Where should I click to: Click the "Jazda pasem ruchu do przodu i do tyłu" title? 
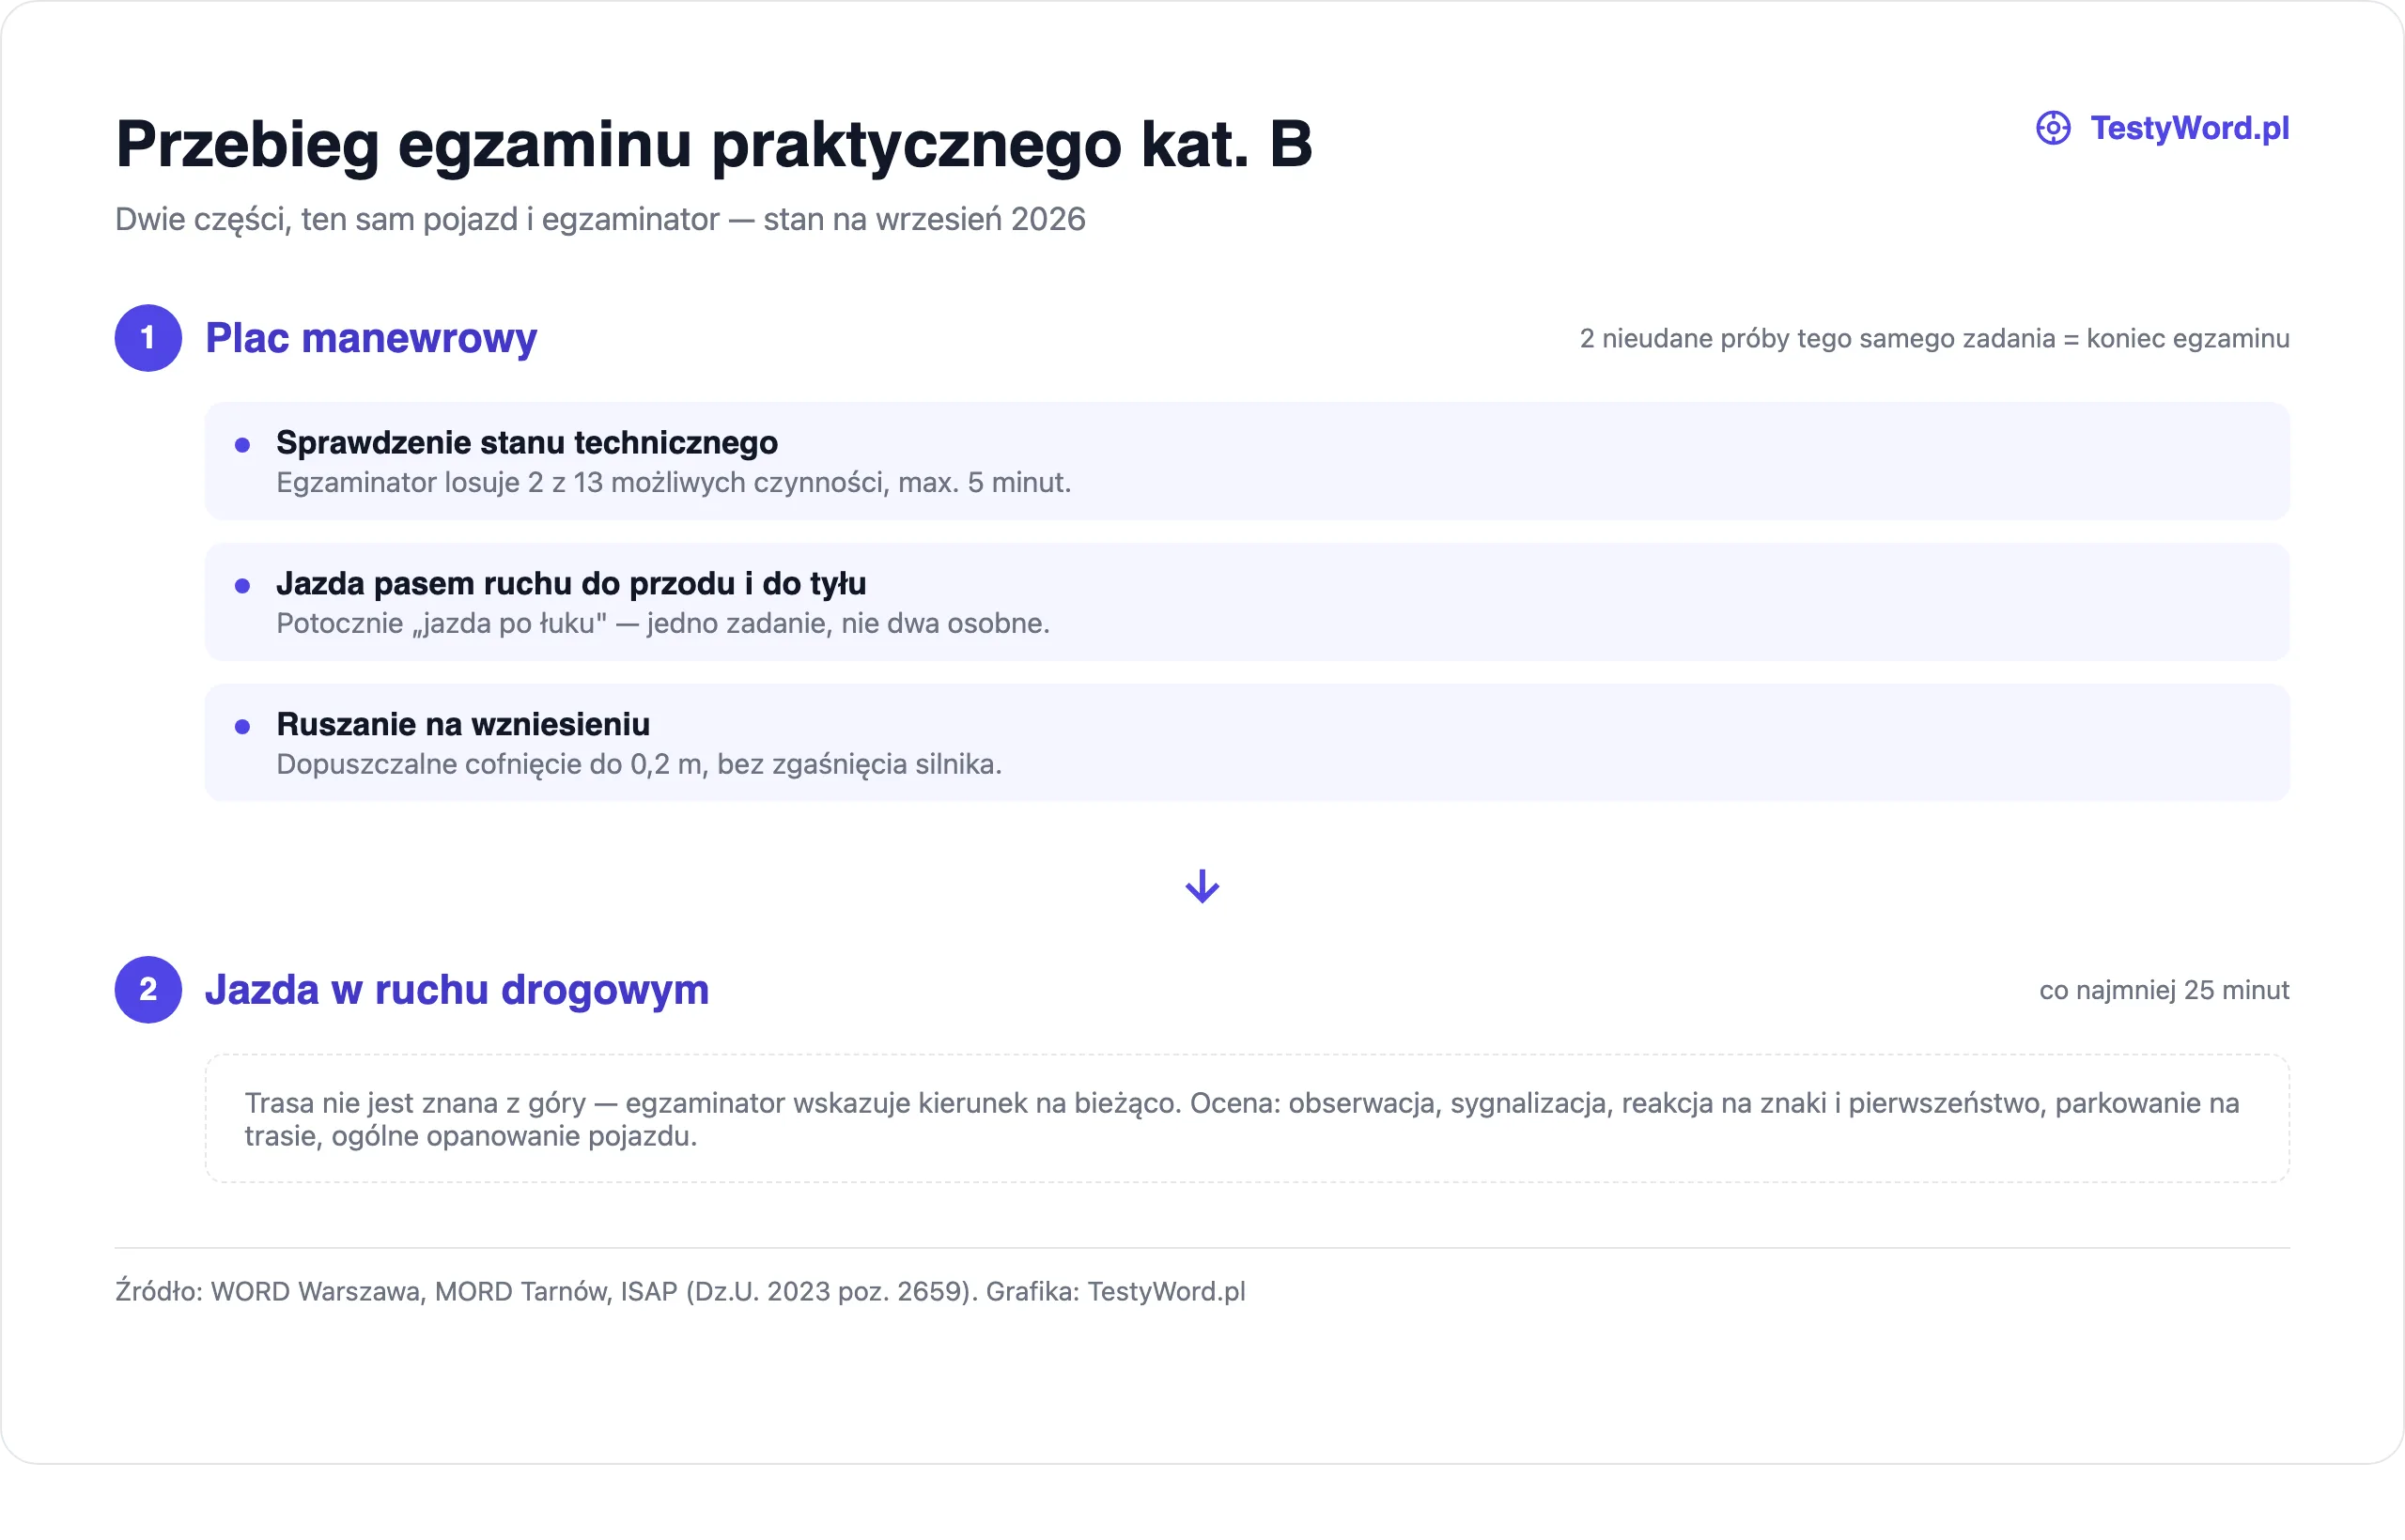[571, 583]
